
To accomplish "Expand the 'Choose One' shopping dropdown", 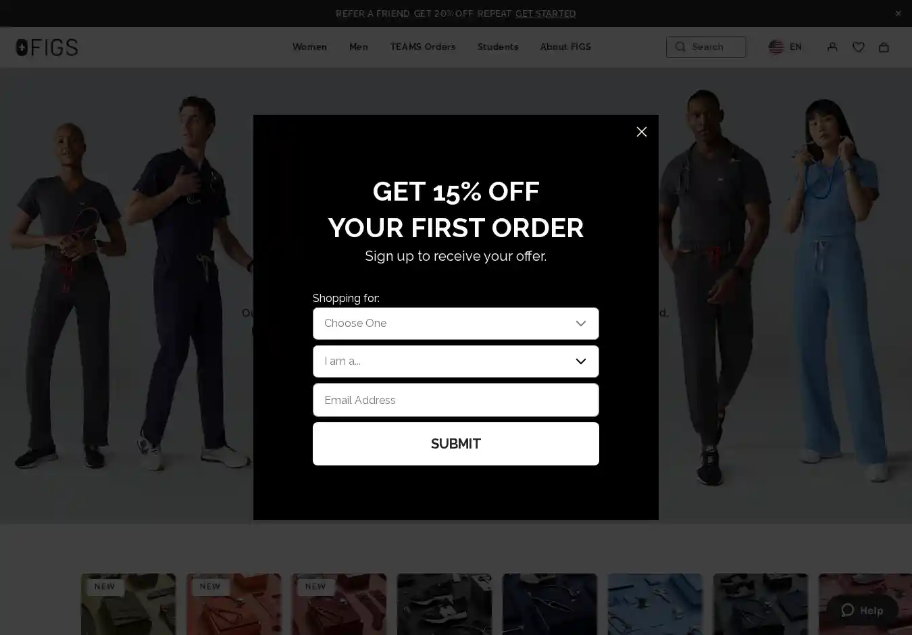I will [456, 324].
